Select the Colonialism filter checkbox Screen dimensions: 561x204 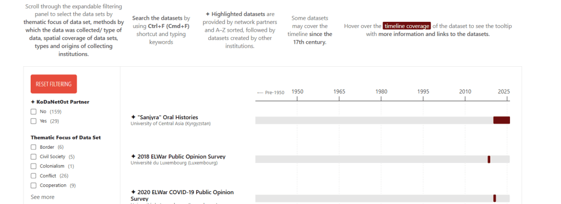(x=33, y=166)
